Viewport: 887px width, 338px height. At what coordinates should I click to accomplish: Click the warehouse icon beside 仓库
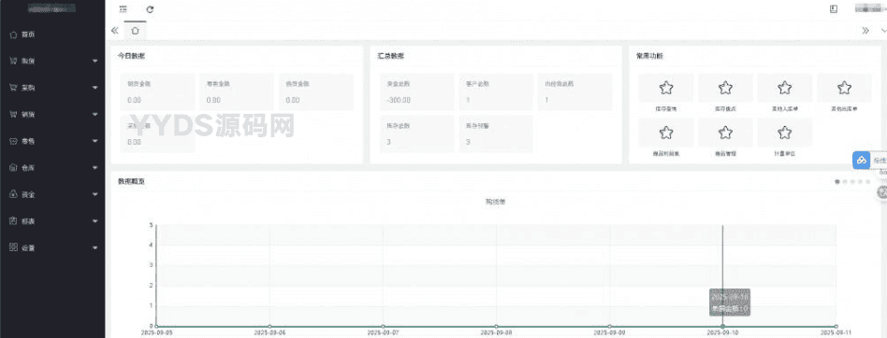[13, 167]
